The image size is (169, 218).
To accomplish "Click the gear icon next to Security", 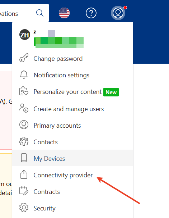I will (x=24, y=208).
